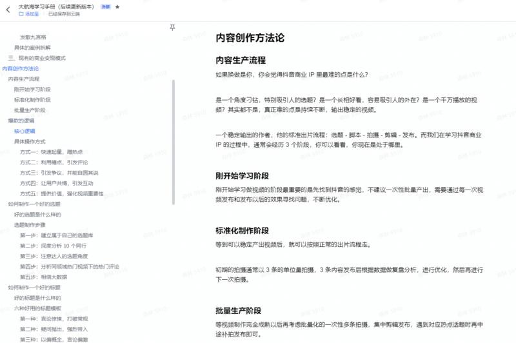
Task: Open 选题制作步骤 outline entry
Action: point(30,225)
